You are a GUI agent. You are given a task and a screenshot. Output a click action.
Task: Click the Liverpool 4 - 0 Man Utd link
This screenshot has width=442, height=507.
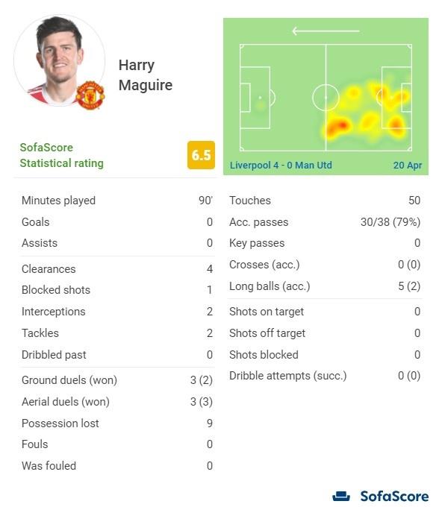point(281,166)
